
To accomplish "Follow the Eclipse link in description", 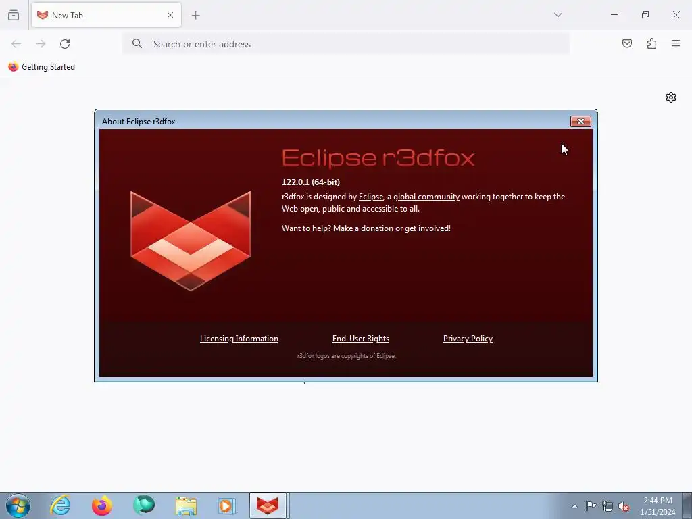I will click(371, 197).
